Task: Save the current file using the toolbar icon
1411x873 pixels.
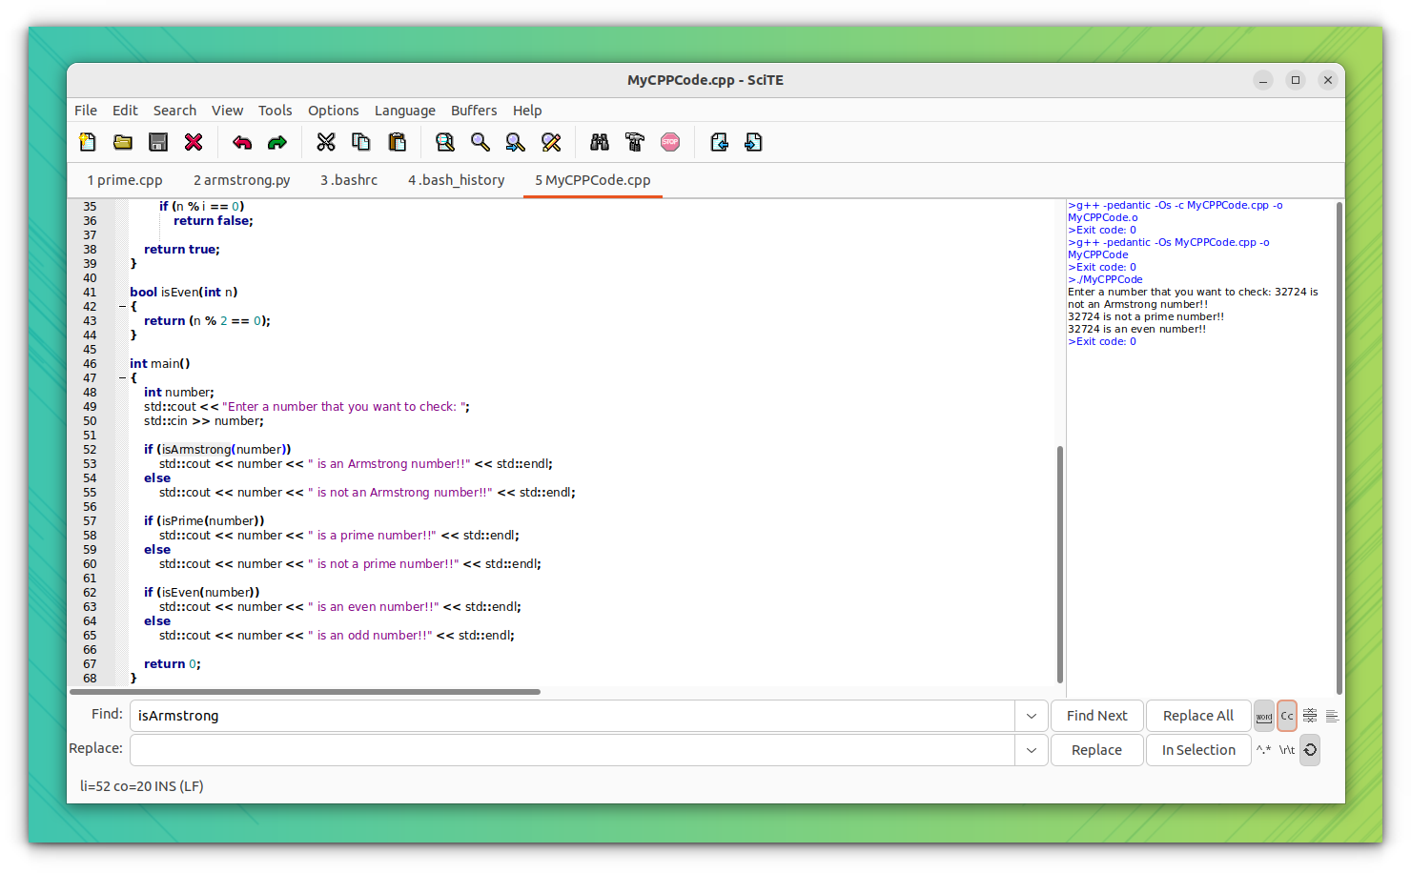Action: coord(157,141)
